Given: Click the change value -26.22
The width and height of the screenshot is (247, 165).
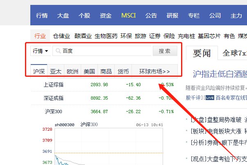Looking at the screenshot, I should (x=133, y=111).
